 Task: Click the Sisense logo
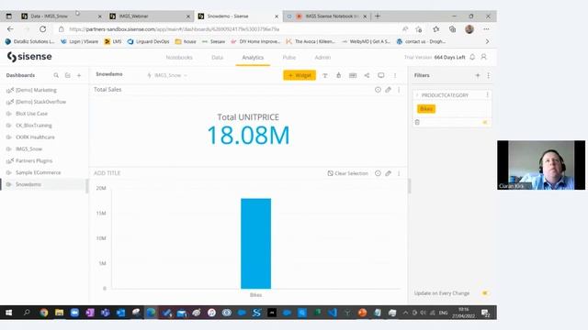pyautogui.click(x=29, y=57)
